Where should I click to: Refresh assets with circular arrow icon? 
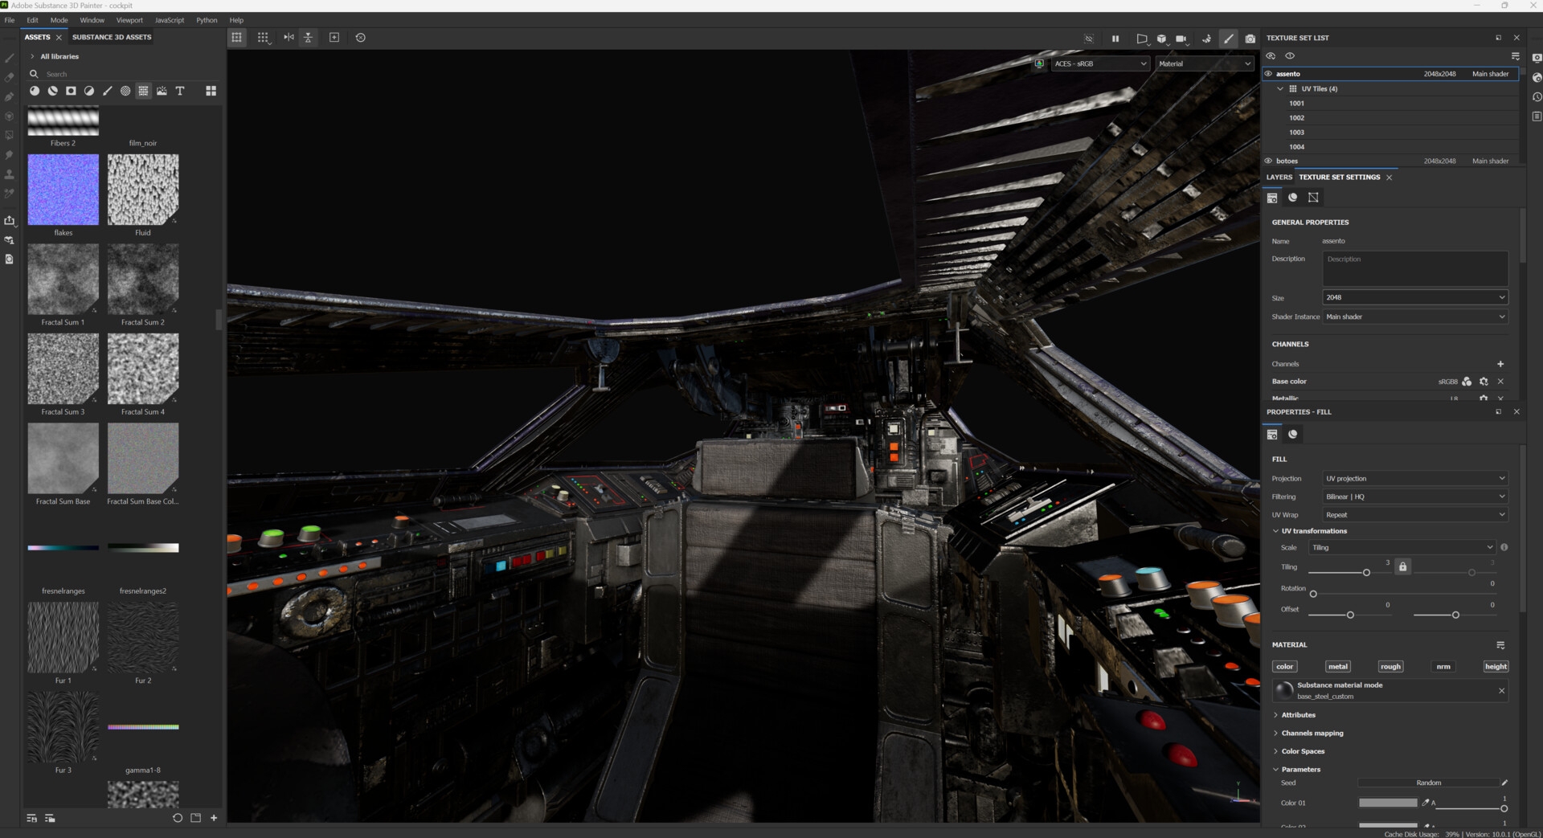(x=178, y=818)
